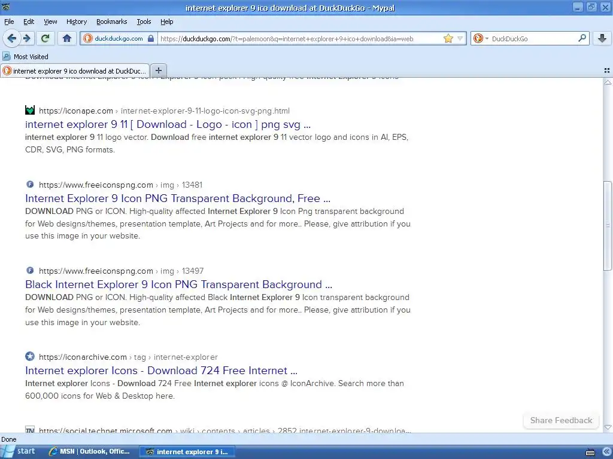Click the TechNet favicon in last result

pyautogui.click(x=30, y=429)
